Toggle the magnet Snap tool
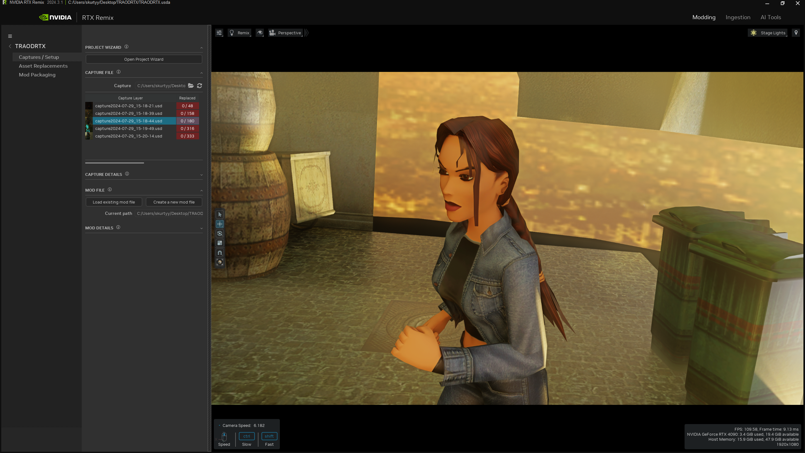Screen dimensions: 805x453 220,253
